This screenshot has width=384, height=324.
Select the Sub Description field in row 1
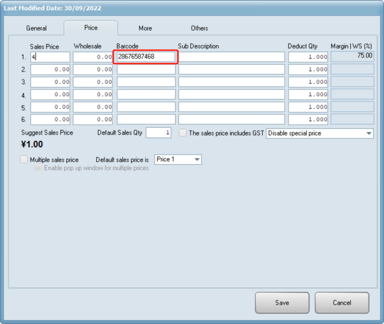coord(231,57)
